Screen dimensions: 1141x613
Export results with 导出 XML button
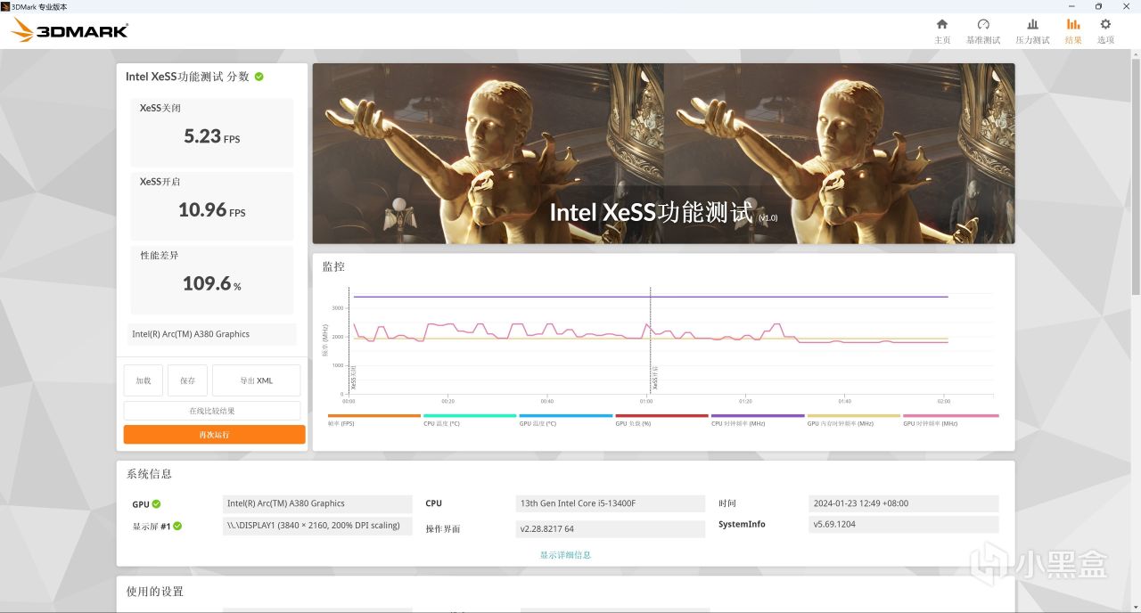(257, 380)
